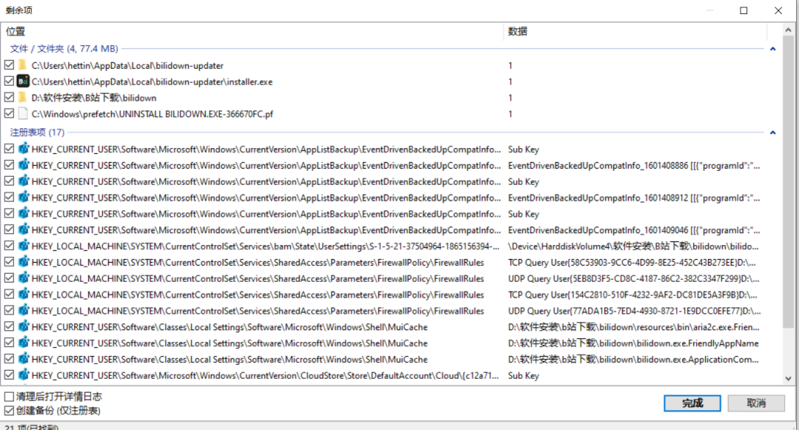Click the scrollbar down arrow
The height and width of the screenshot is (430, 799).
pyautogui.click(x=789, y=378)
